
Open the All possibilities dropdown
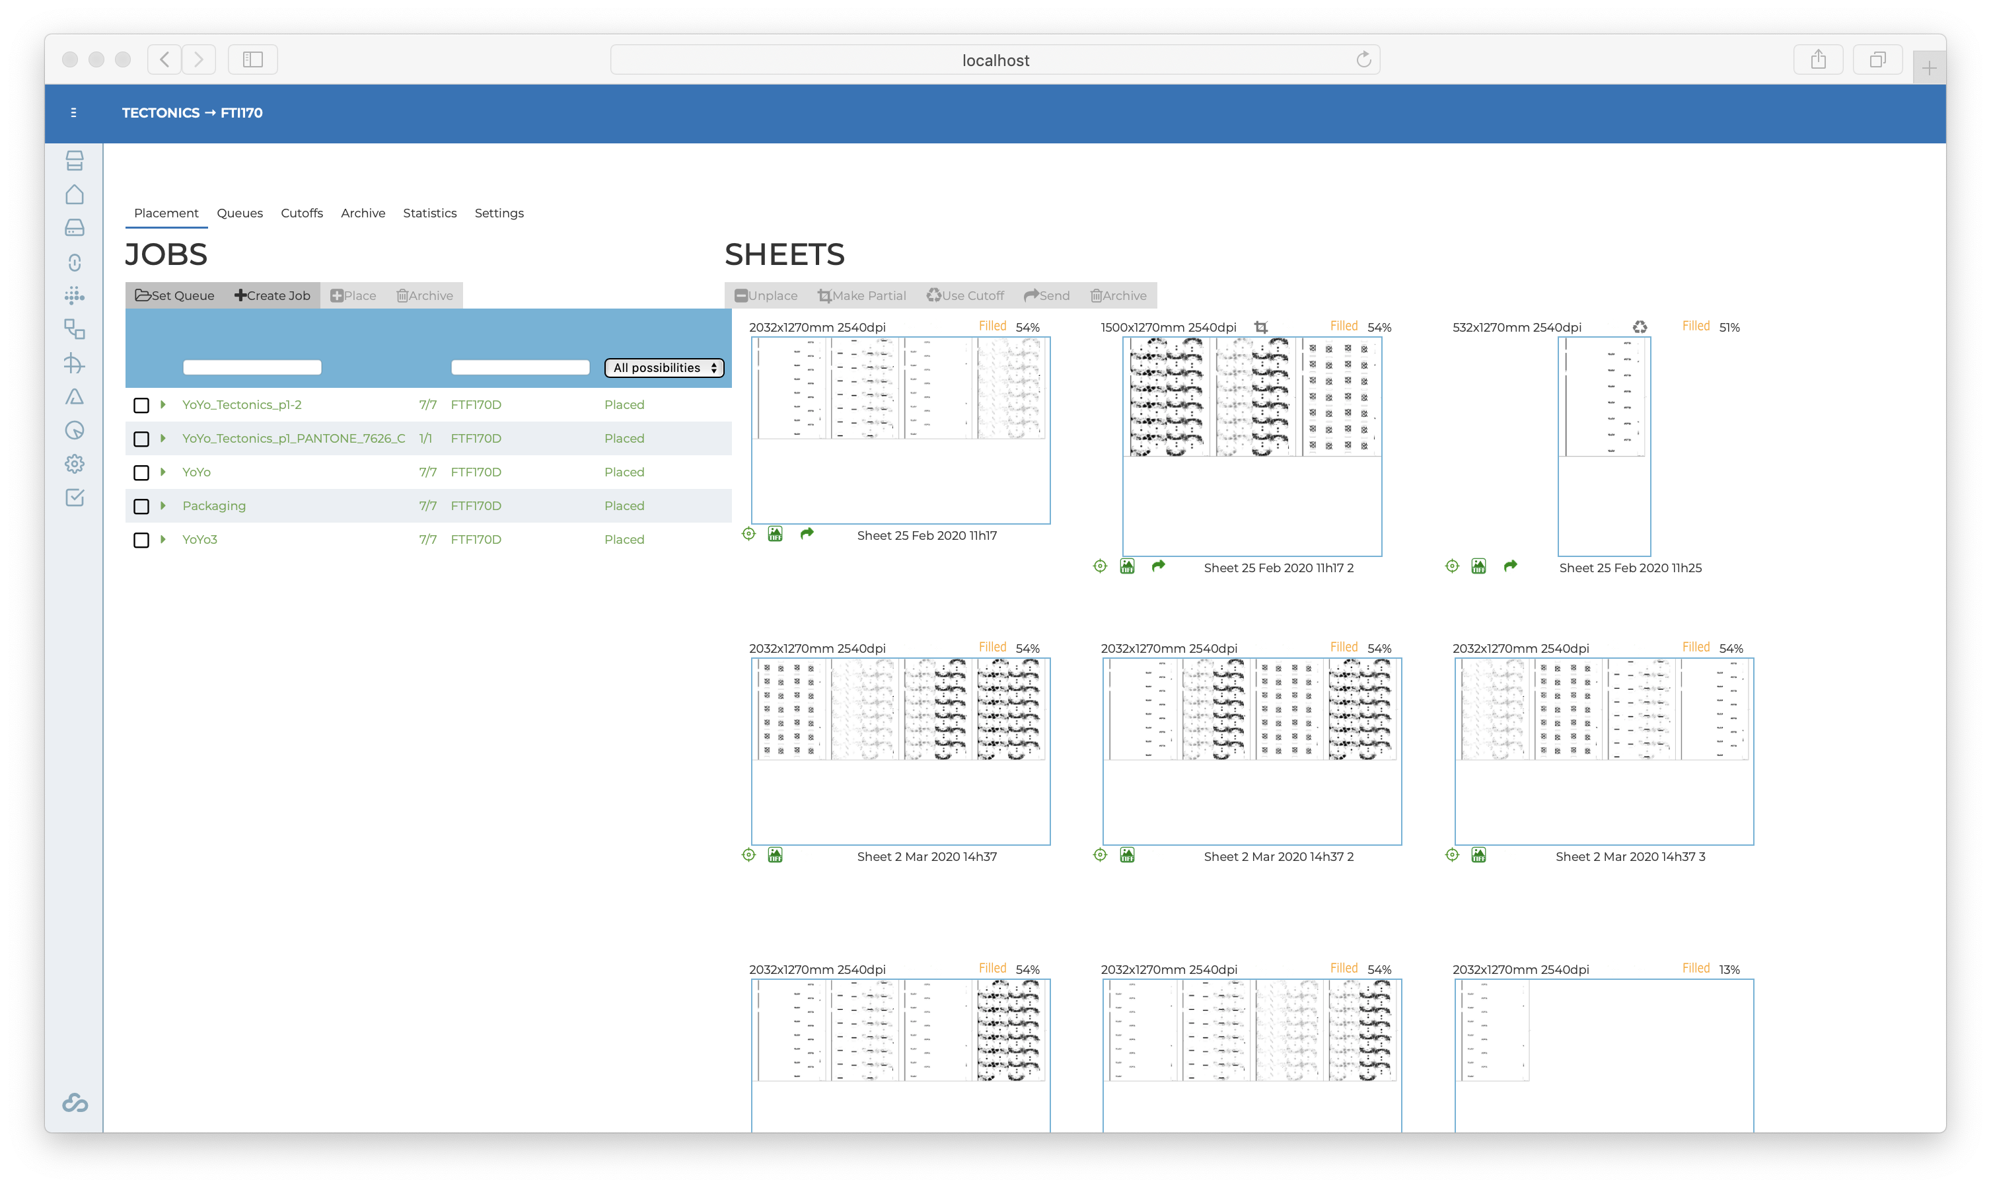664,367
